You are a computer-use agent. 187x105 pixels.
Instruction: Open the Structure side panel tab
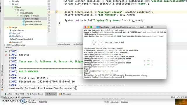(2, 71)
